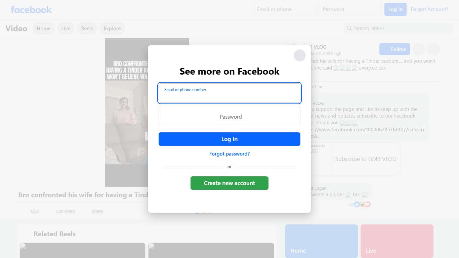Expand the comment sort dropdown arrow
This screenshot has height=258, width=459.
coord(321,87)
